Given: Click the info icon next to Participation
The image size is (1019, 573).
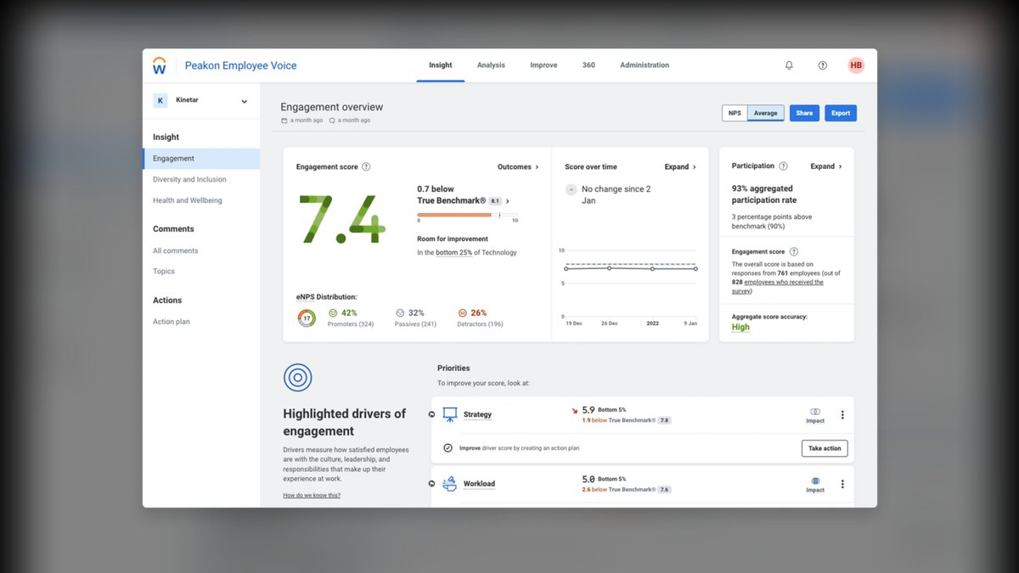Looking at the screenshot, I should click(783, 166).
